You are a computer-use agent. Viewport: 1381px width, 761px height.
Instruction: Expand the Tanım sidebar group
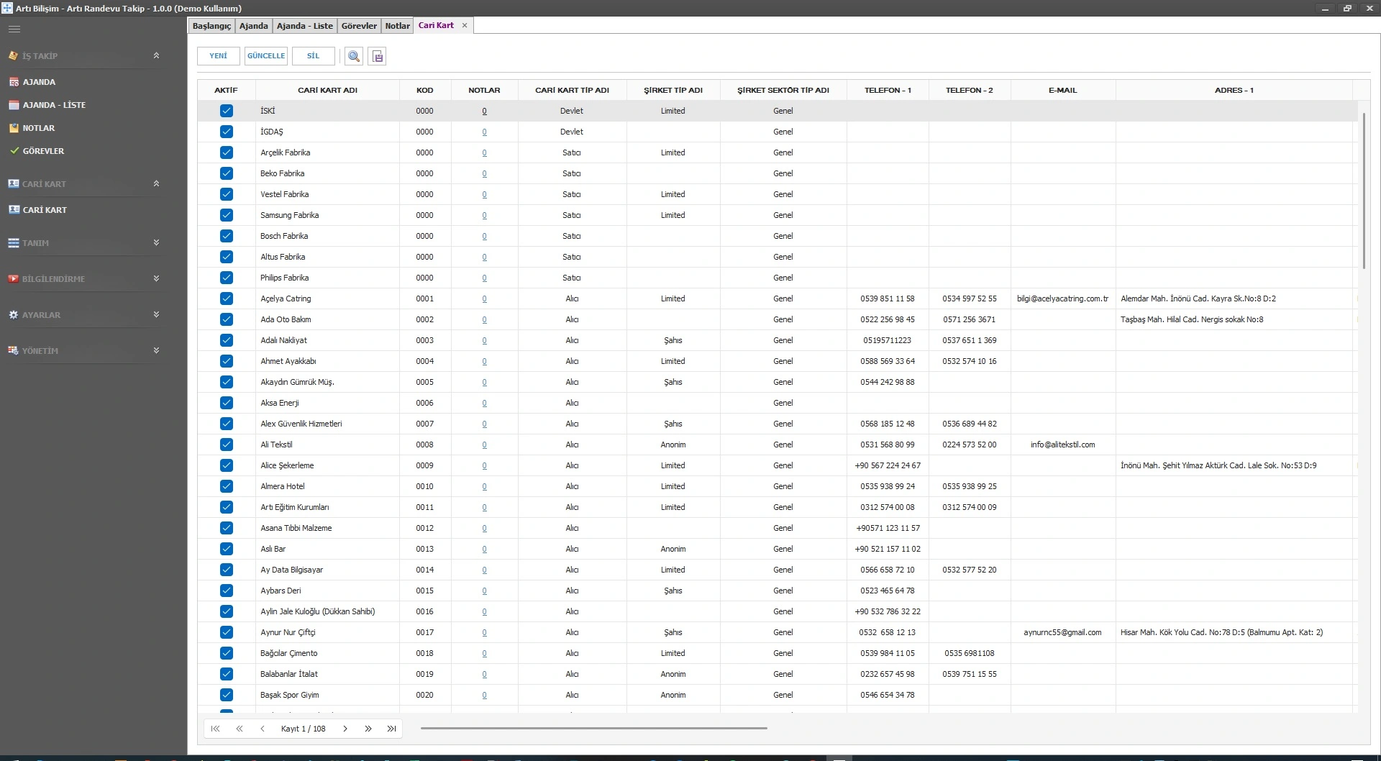pos(156,242)
